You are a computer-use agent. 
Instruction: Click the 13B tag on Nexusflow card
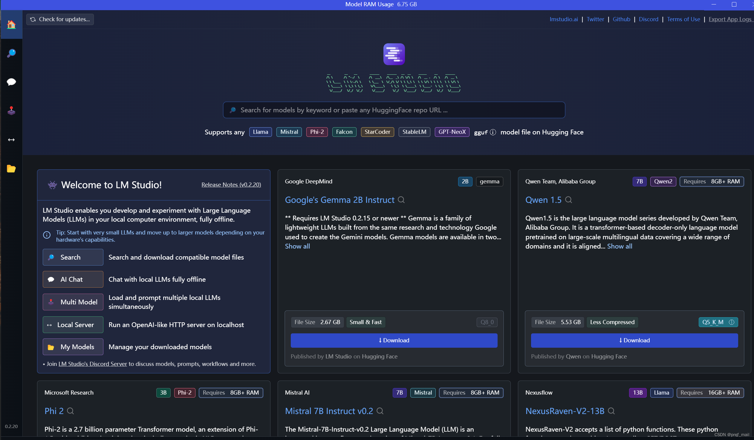coord(637,393)
